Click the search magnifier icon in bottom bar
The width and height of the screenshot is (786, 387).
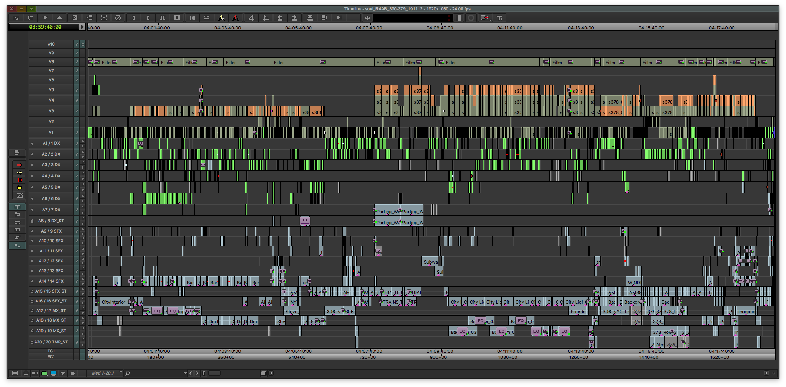point(127,373)
